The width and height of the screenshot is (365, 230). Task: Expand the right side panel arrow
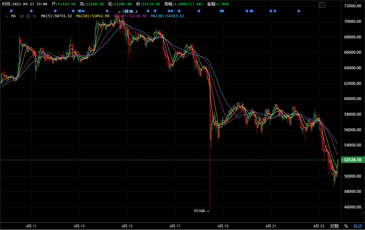coord(363,212)
